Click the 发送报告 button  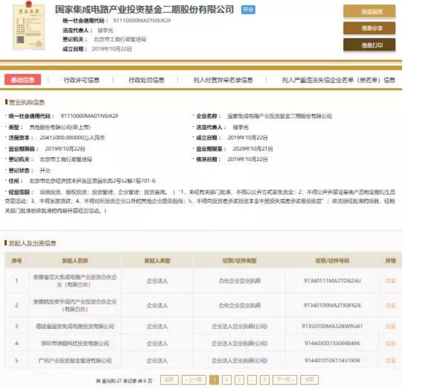click(x=372, y=11)
